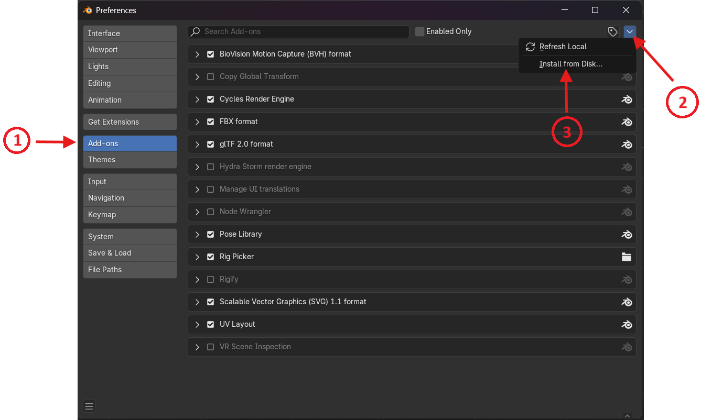Disable the glTF 2.0 format add-on
701x420 pixels.
(x=210, y=145)
